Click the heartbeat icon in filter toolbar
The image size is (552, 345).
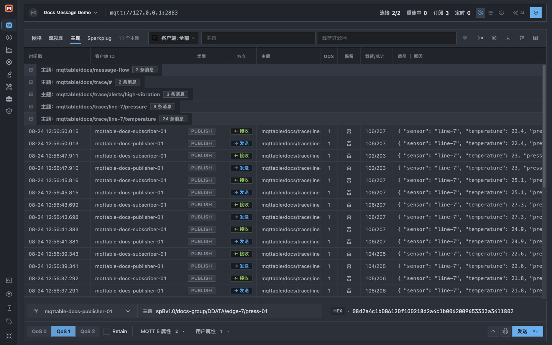tap(465, 38)
